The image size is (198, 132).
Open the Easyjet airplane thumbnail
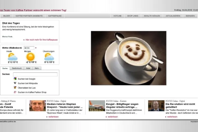[x=97, y=106]
